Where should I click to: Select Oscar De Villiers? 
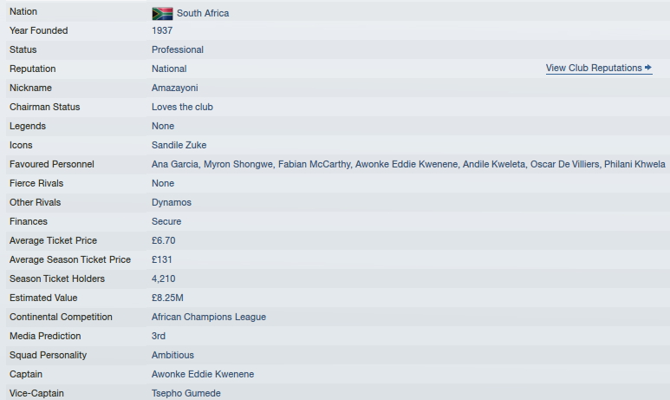point(564,164)
